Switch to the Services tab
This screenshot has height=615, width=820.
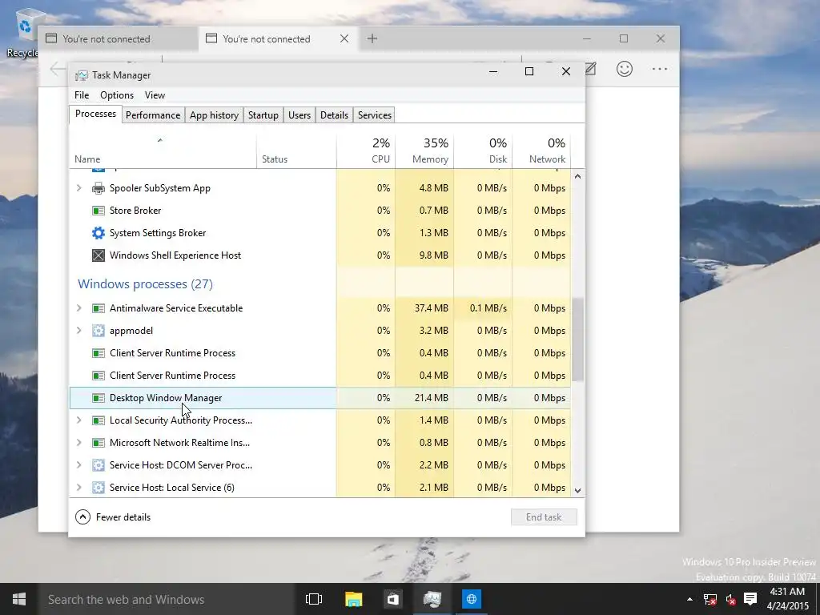click(375, 115)
